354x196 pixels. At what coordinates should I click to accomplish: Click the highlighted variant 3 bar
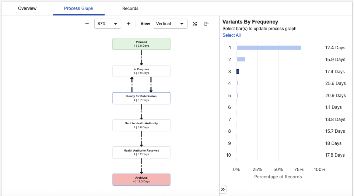[238, 71]
